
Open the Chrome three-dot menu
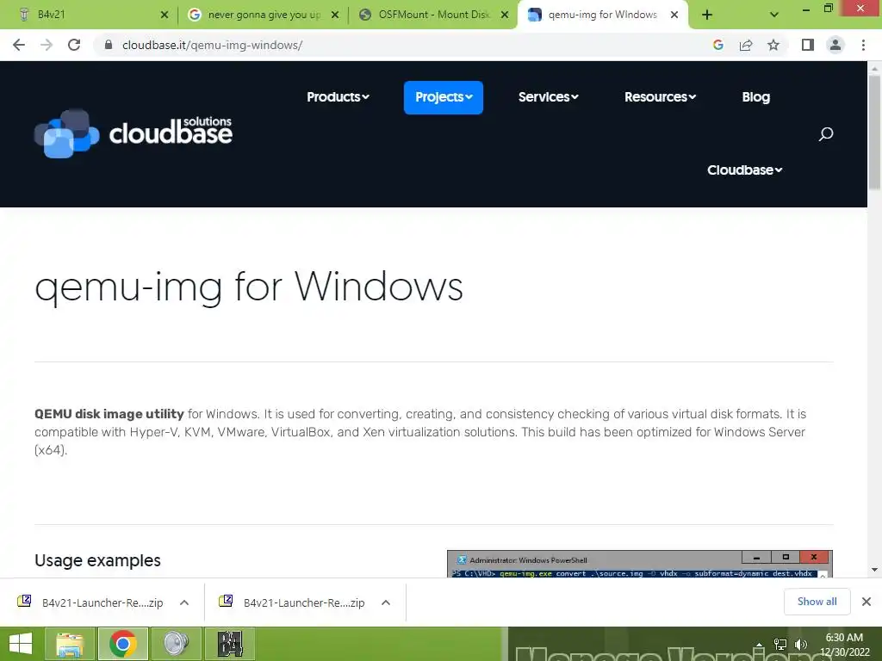click(863, 45)
